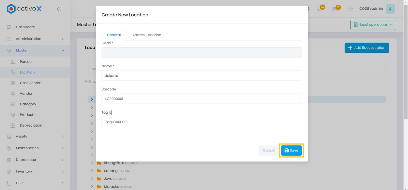The height and width of the screenshot is (190, 408).
Task: Click the Vendor icon in sidebar
Action: (x=13, y=93)
